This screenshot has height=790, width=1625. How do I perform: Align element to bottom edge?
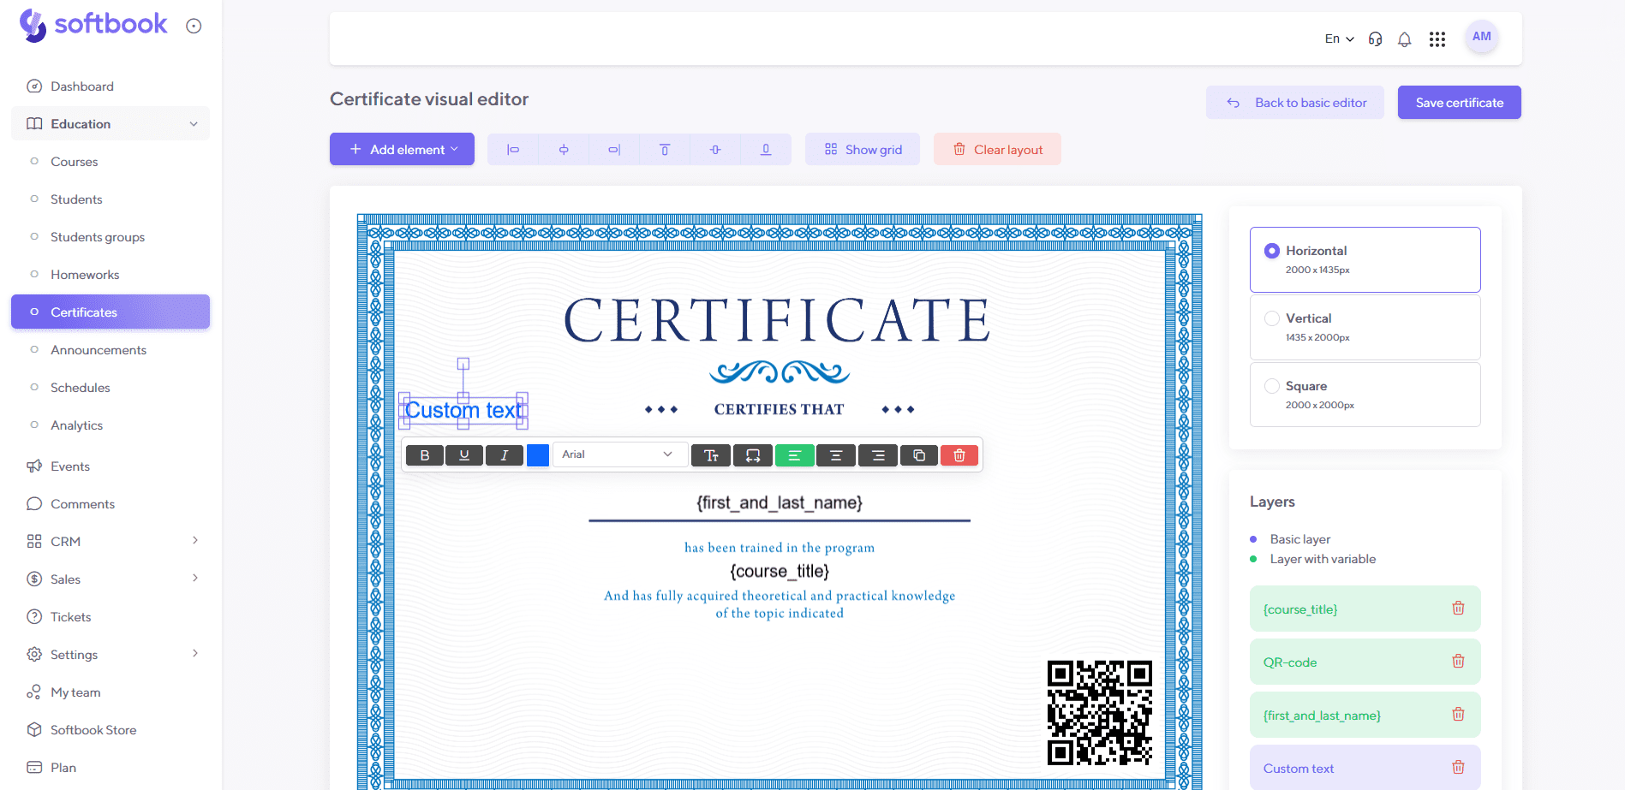click(766, 150)
